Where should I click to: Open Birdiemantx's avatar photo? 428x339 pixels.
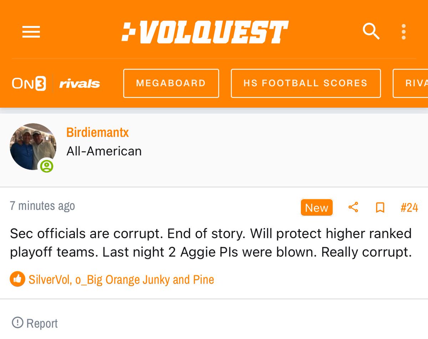tap(32, 146)
